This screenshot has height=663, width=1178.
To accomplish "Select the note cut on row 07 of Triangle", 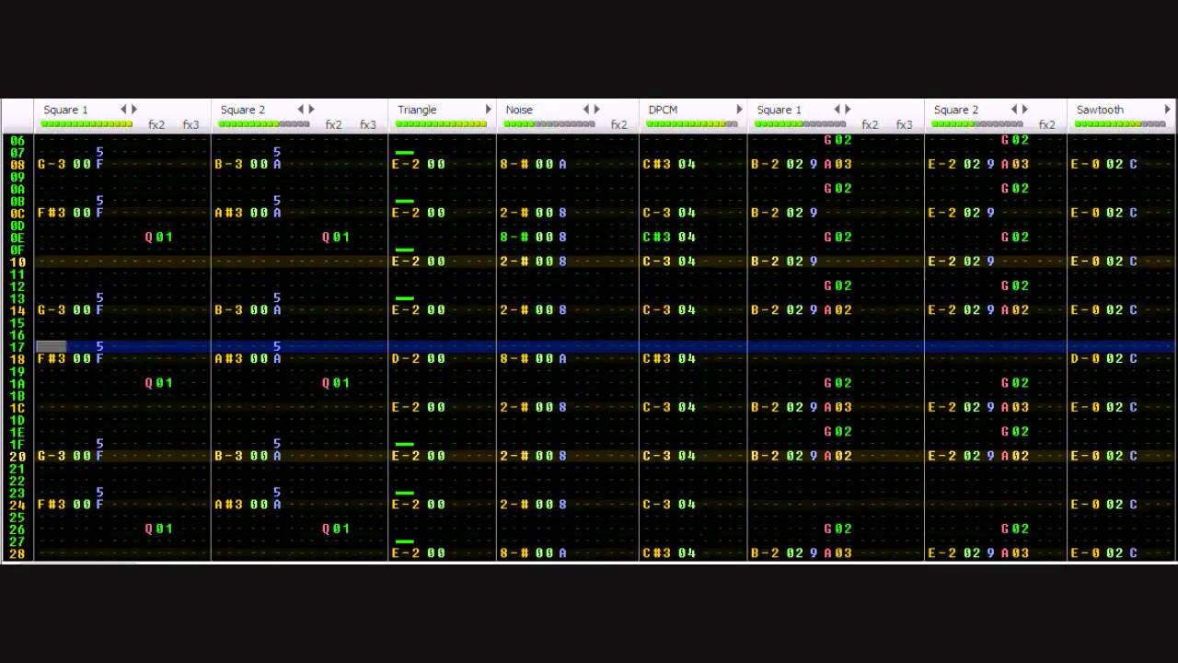I will (404, 153).
